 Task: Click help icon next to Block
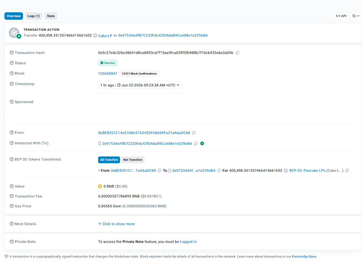point(11,73)
